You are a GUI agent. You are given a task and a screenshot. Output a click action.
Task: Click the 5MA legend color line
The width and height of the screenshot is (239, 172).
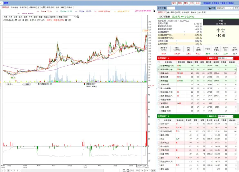[x=38, y=11]
